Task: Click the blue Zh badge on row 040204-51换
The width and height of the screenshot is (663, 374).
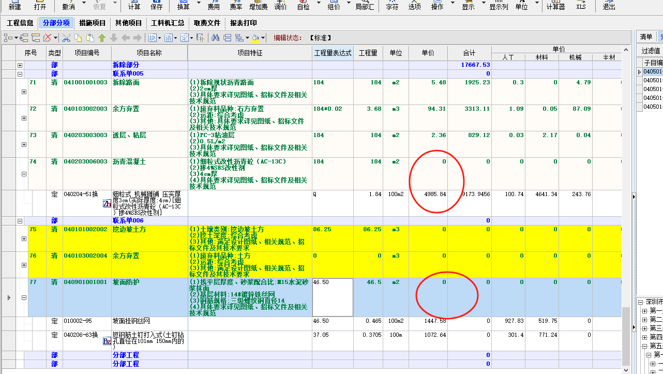Action: (x=107, y=203)
